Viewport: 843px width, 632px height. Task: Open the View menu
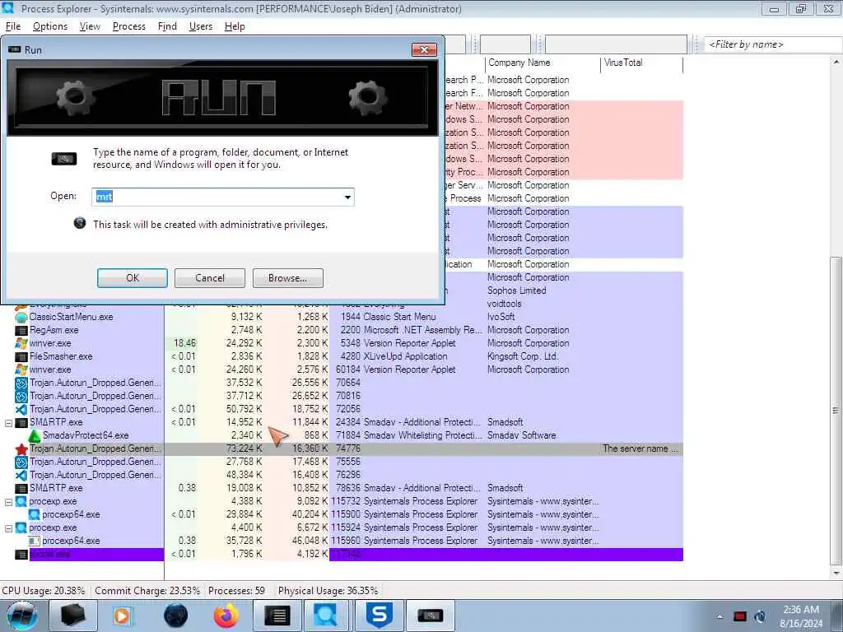coord(90,26)
